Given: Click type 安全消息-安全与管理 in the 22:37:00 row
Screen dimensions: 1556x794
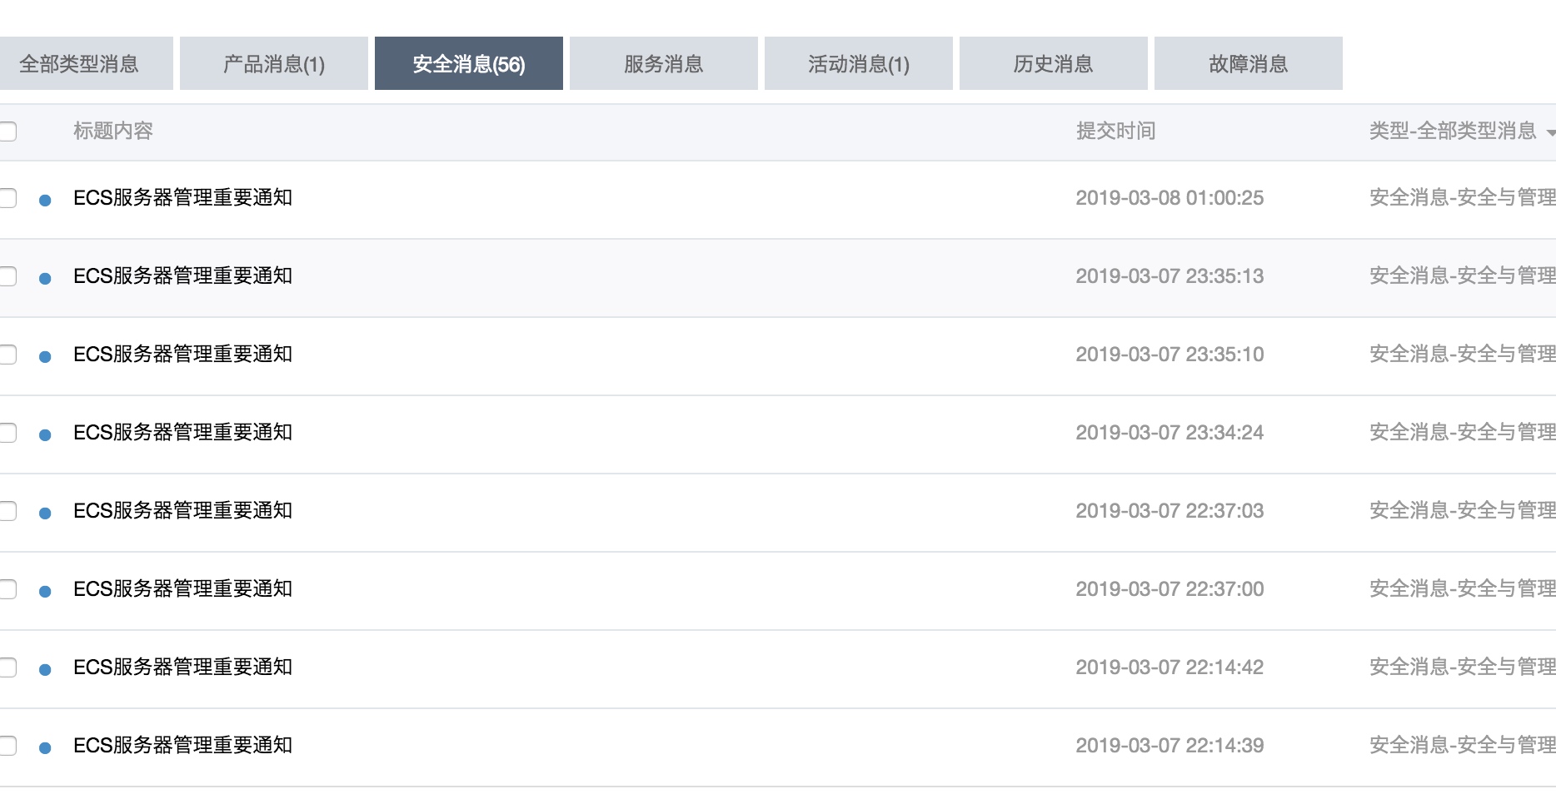Looking at the screenshot, I should tap(1463, 589).
